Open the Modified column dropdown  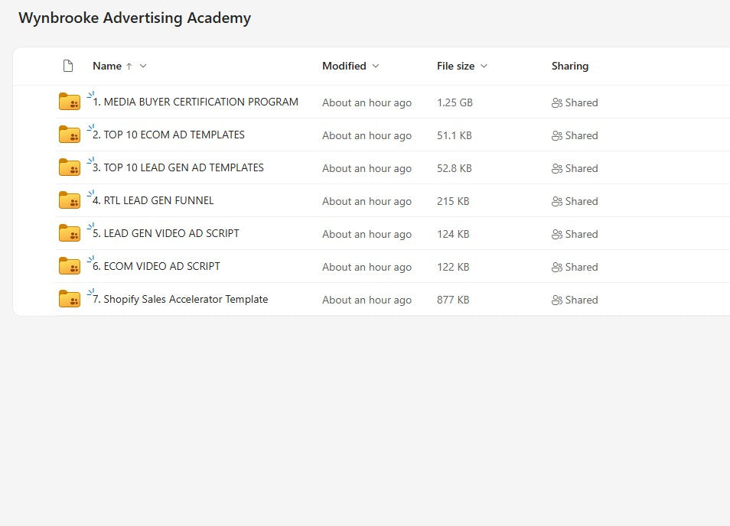(375, 66)
